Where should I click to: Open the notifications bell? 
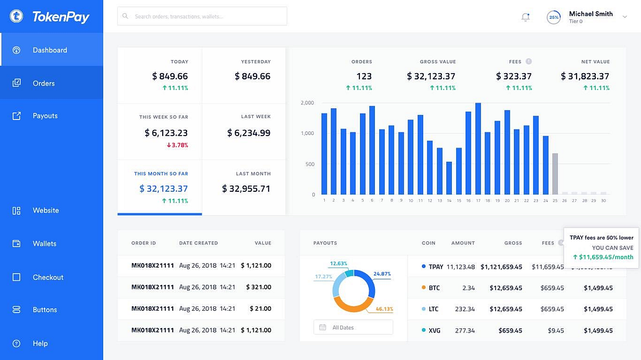(525, 17)
